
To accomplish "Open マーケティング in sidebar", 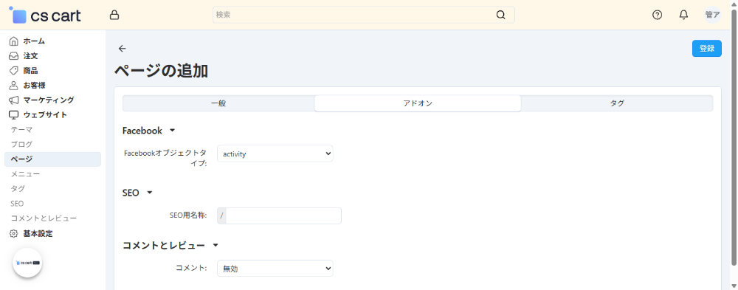I will (x=49, y=100).
